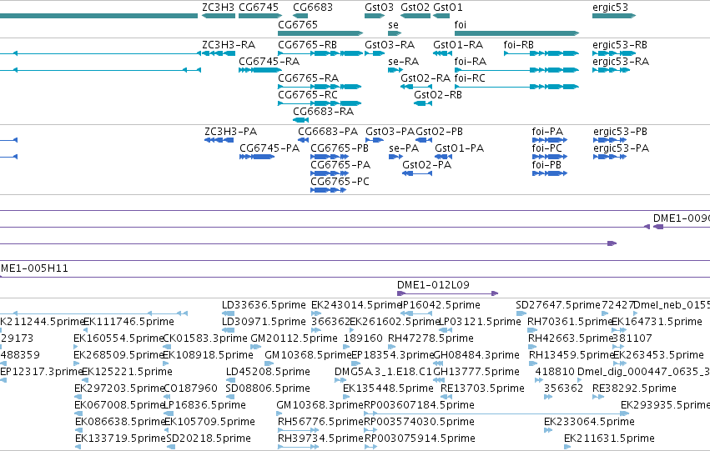Click the GstO2-RA transcript label
The height and width of the screenshot is (451, 710).
pyautogui.click(x=425, y=78)
